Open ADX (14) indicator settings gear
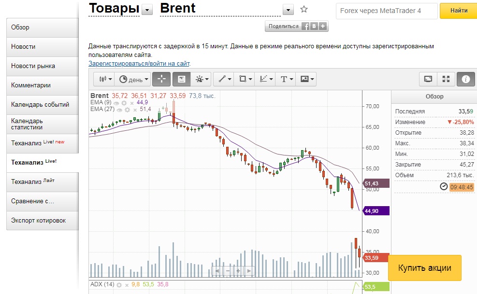 pos(119,284)
